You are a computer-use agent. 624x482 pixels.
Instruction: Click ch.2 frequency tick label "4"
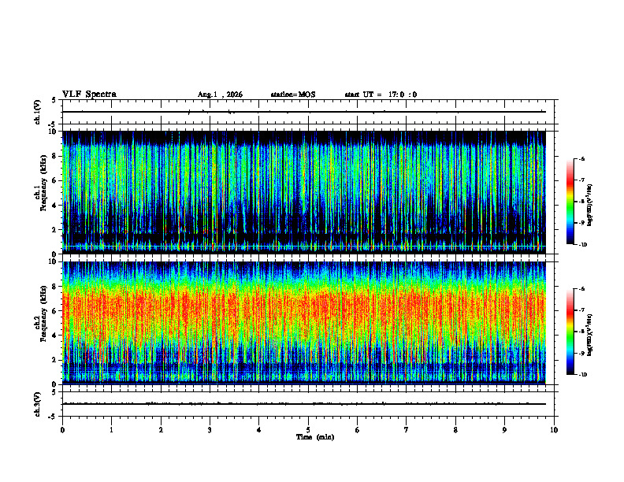[x=55, y=336]
